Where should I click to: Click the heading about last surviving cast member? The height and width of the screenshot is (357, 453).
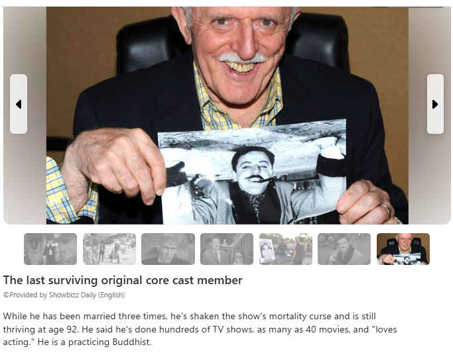pyautogui.click(x=123, y=280)
